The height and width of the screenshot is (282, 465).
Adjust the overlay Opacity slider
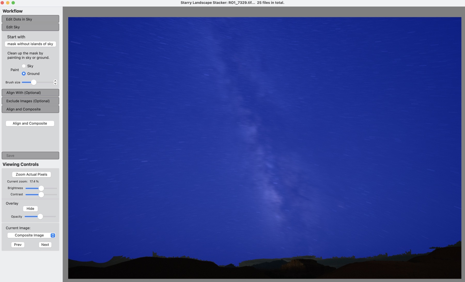40,216
